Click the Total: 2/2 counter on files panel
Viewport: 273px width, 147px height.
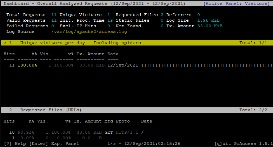pos(254,110)
